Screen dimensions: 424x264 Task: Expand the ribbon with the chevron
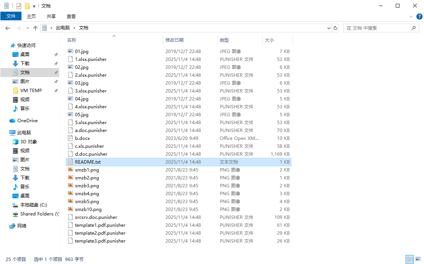pos(411,17)
